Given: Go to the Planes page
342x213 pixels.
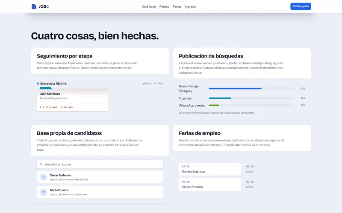Looking at the screenshot, I should (164, 6).
